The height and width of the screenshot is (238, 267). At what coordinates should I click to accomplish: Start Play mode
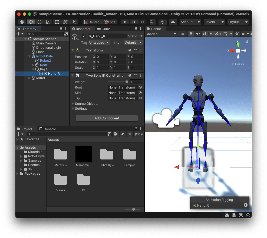click(125, 22)
